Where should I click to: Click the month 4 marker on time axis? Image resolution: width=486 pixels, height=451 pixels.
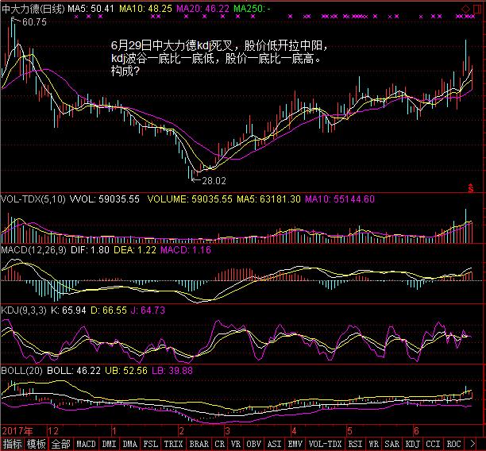click(294, 431)
